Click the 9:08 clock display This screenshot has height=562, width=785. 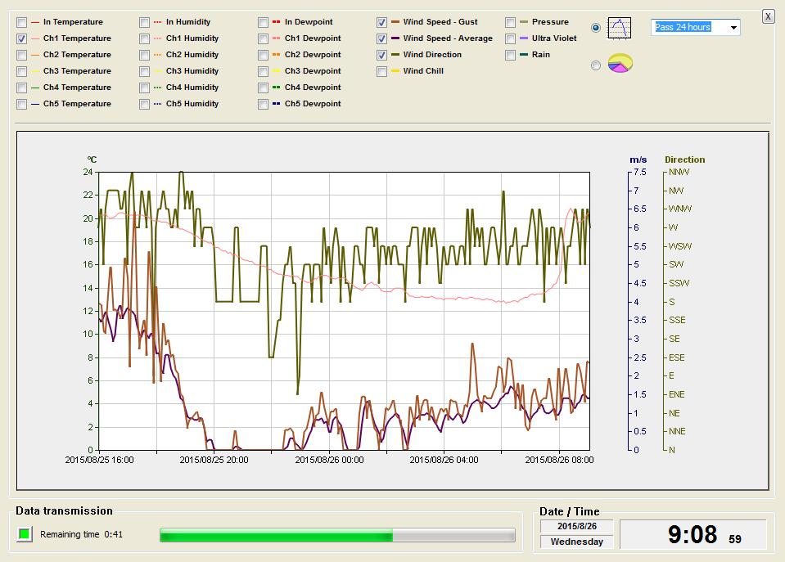(x=693, y=535)
